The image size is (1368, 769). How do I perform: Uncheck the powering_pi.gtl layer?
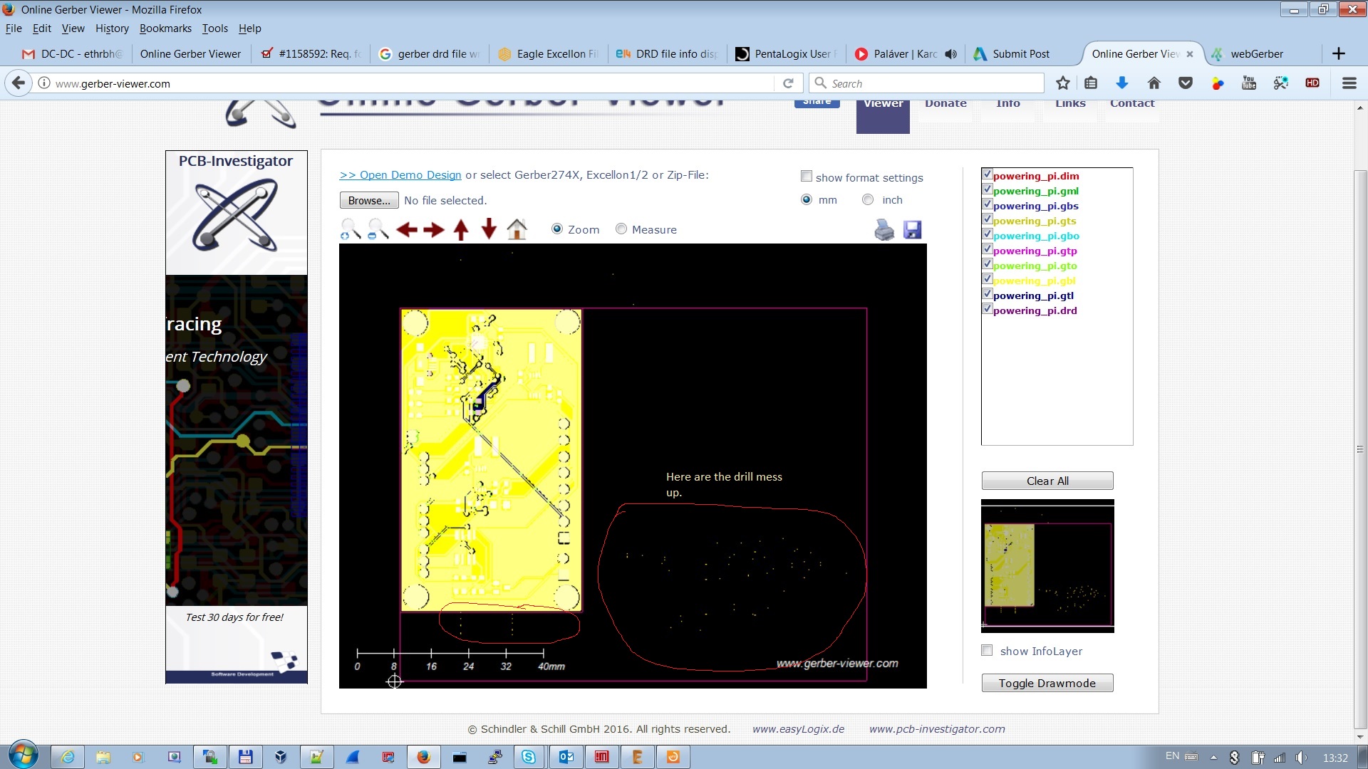click(x=988, y=293)
